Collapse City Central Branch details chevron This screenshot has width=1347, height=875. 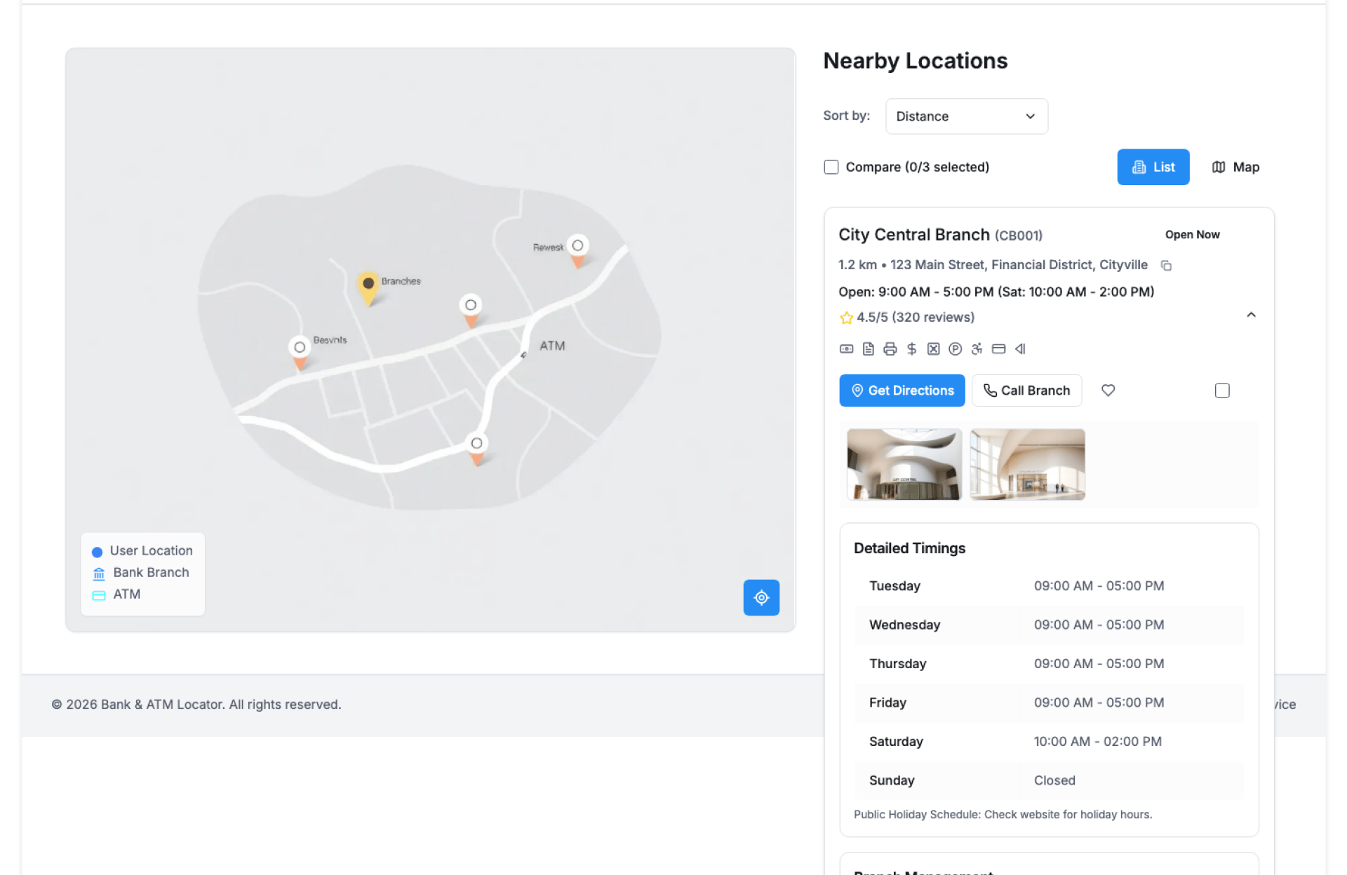[x=1251, y=316]
